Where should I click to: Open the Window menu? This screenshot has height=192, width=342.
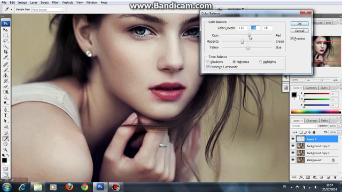pyautogui.click(x=91, y=3)
